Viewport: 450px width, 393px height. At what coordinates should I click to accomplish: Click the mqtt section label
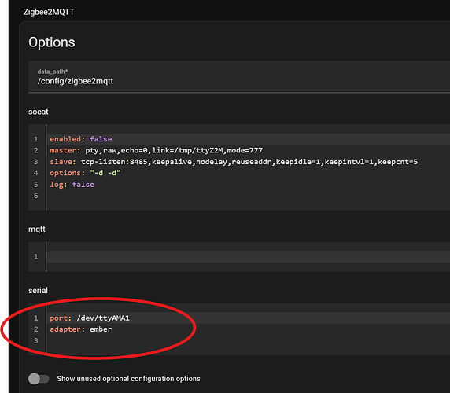[x=37, y=230]
